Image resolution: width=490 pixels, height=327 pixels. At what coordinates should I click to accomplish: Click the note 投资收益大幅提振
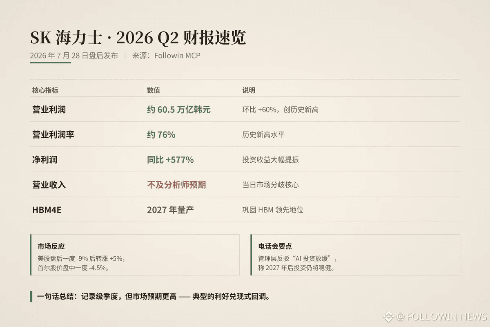(270, 160)
